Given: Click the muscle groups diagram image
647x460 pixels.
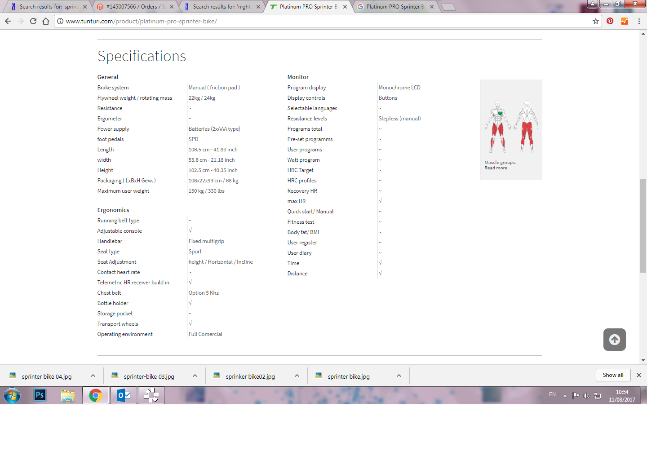Looking at the screenshot, I should coord(511,127).
